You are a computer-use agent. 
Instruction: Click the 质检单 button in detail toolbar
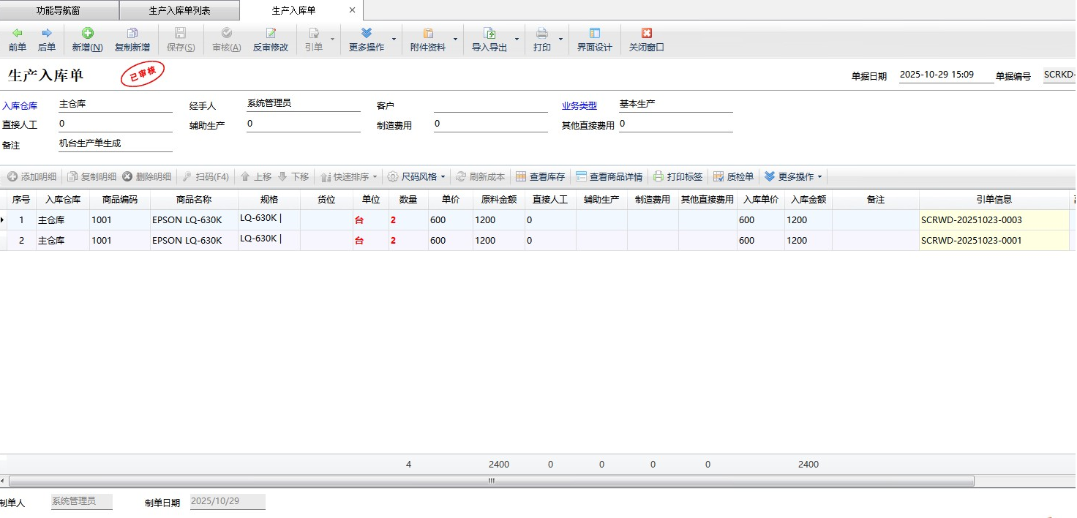click(x=733, y=177)
